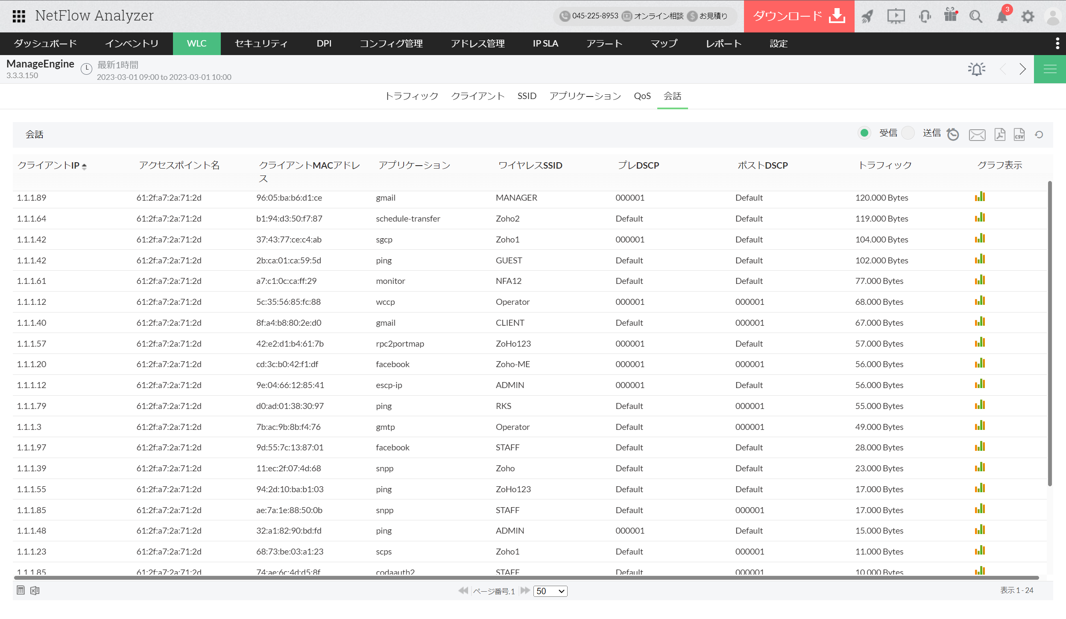Image resolution: width=1066 pixels, height=619 pixels.
Task: Switch to the SSID tab
Action: (527, 96)
